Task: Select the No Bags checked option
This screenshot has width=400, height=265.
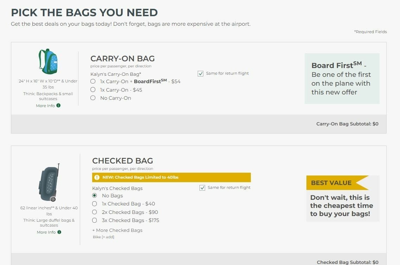Action: pos(94,196)
